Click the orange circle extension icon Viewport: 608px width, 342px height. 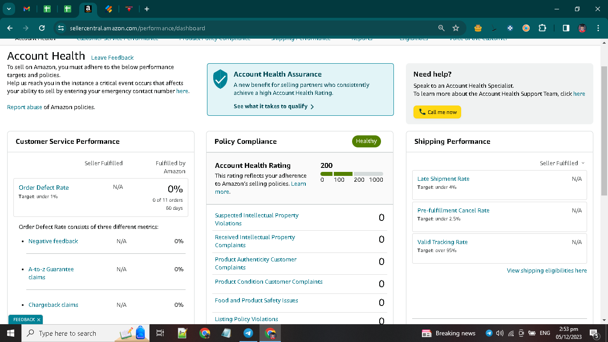tap(526, 28)
